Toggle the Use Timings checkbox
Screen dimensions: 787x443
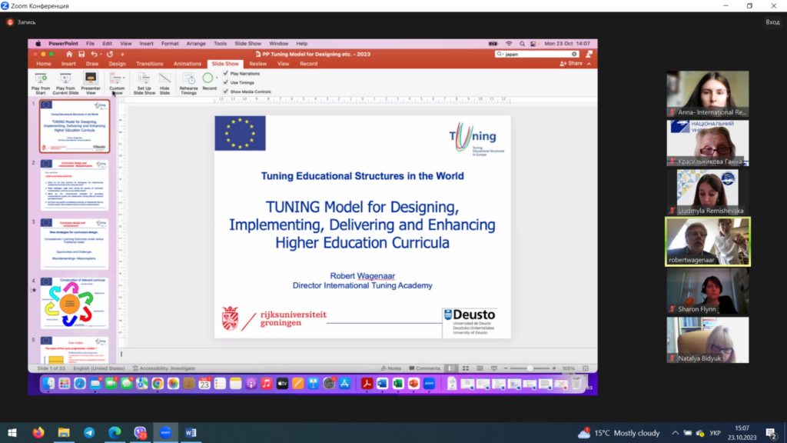[225, 82]
